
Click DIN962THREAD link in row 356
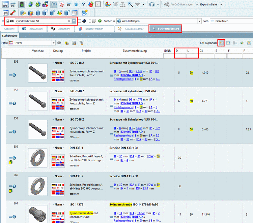coord(132,75)
